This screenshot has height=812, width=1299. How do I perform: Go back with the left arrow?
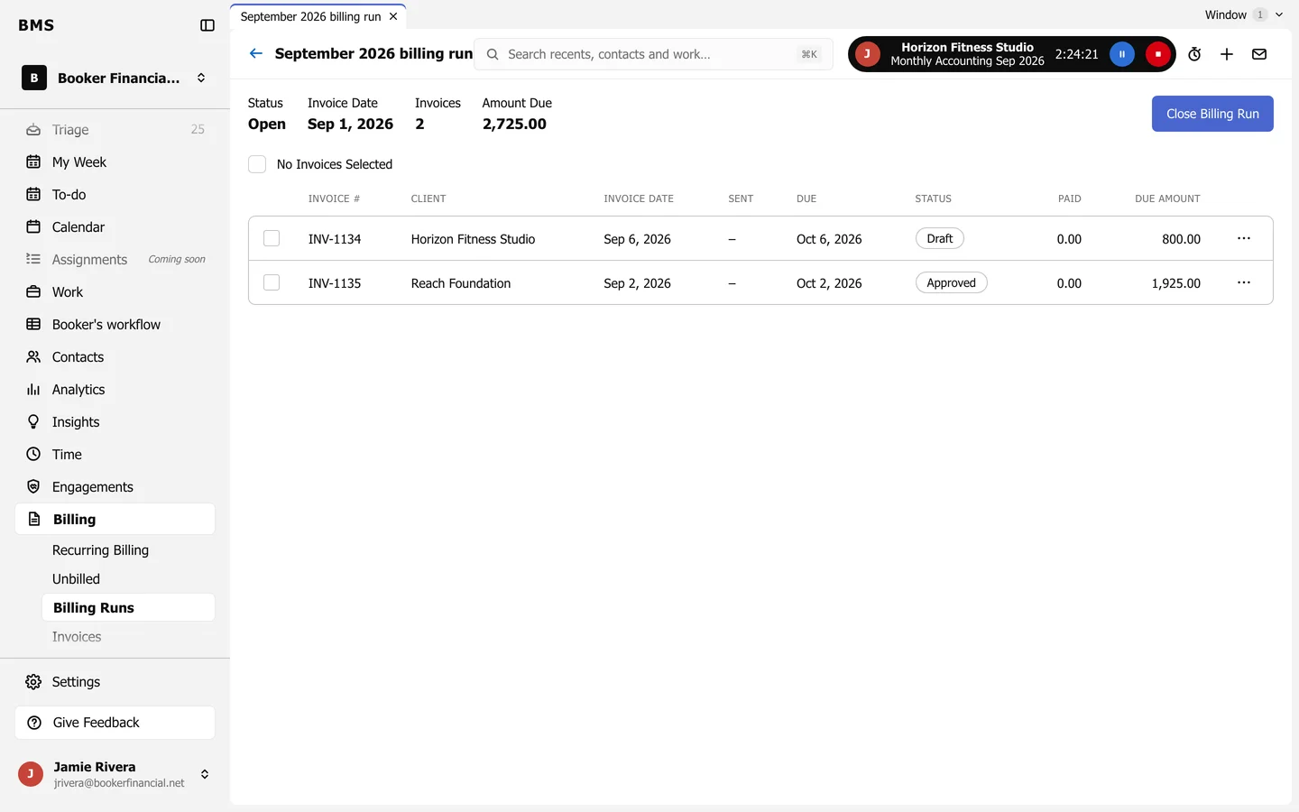click(x=256, y=53)
